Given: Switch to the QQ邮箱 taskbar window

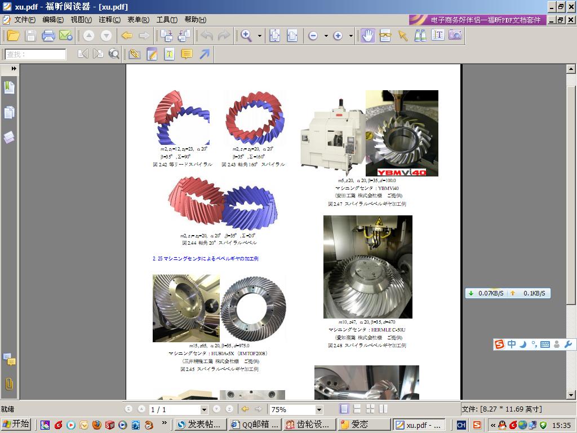Looking at the screenshot, I should (x=254, y=425).
